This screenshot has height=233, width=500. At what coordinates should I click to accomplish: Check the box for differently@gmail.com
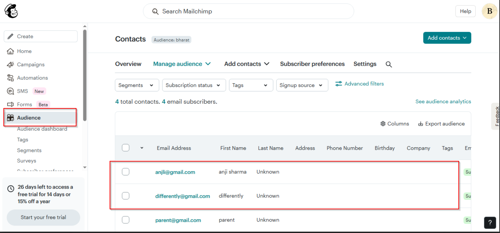[126, 196]
